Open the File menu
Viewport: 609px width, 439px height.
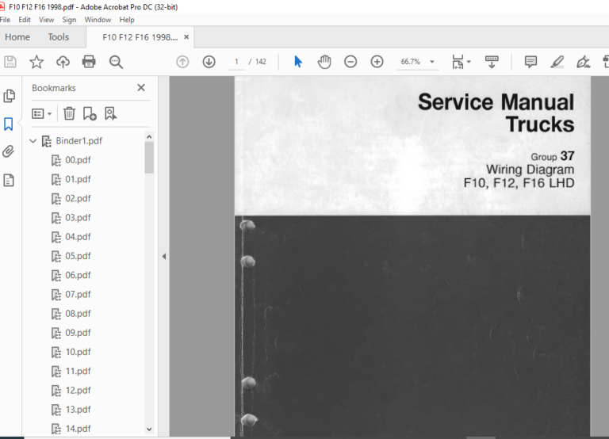click(x=5, y=19)
